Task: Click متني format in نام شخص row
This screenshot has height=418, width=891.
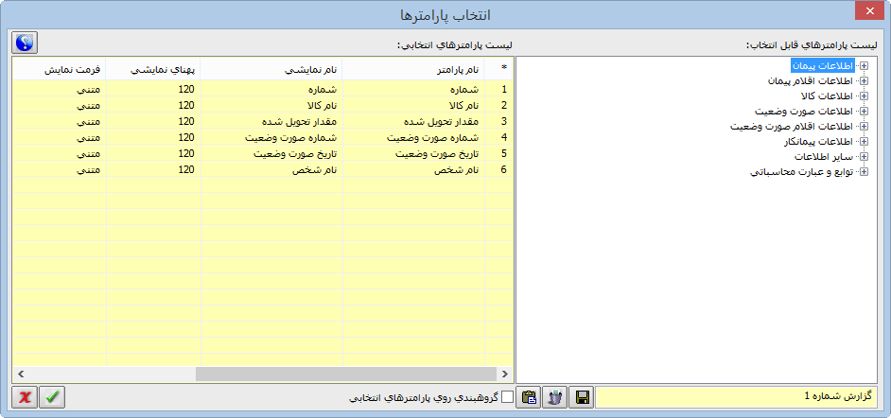Action: (59, 168)
